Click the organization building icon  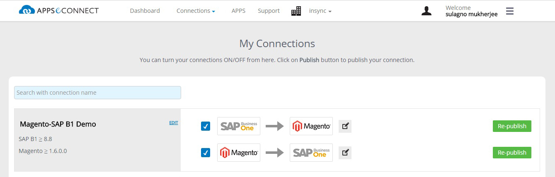click(296, 11)
